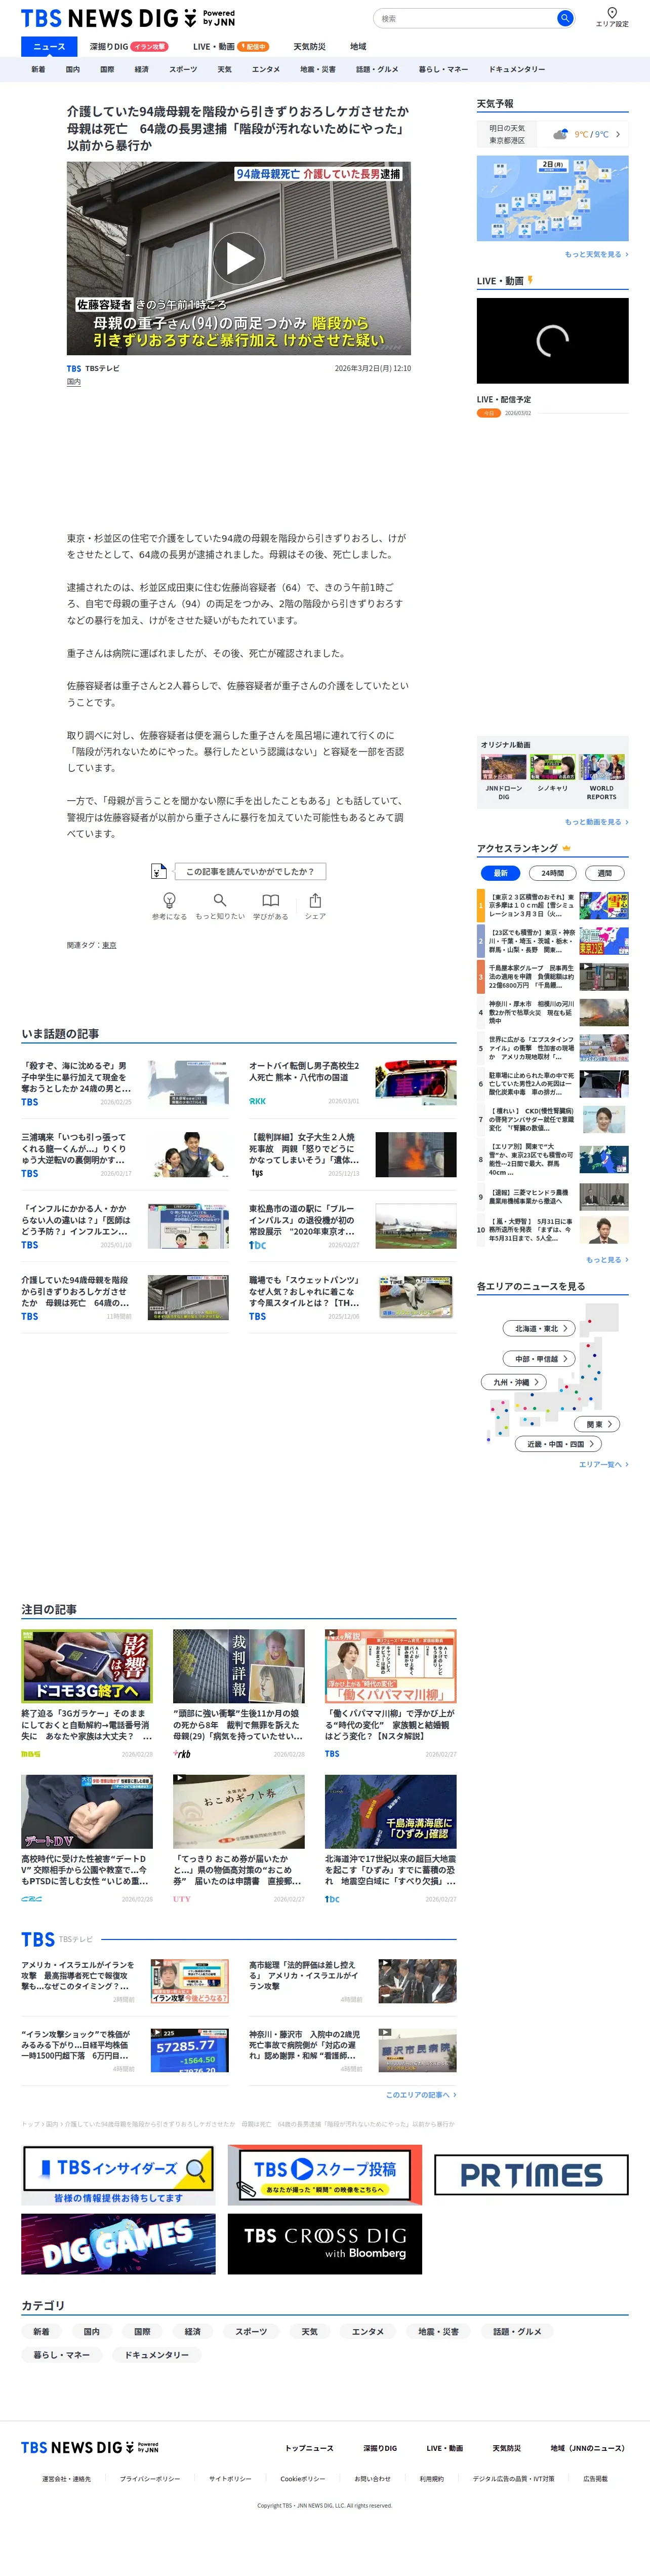Open footer お問い合わせ link

coord(373,2479)
